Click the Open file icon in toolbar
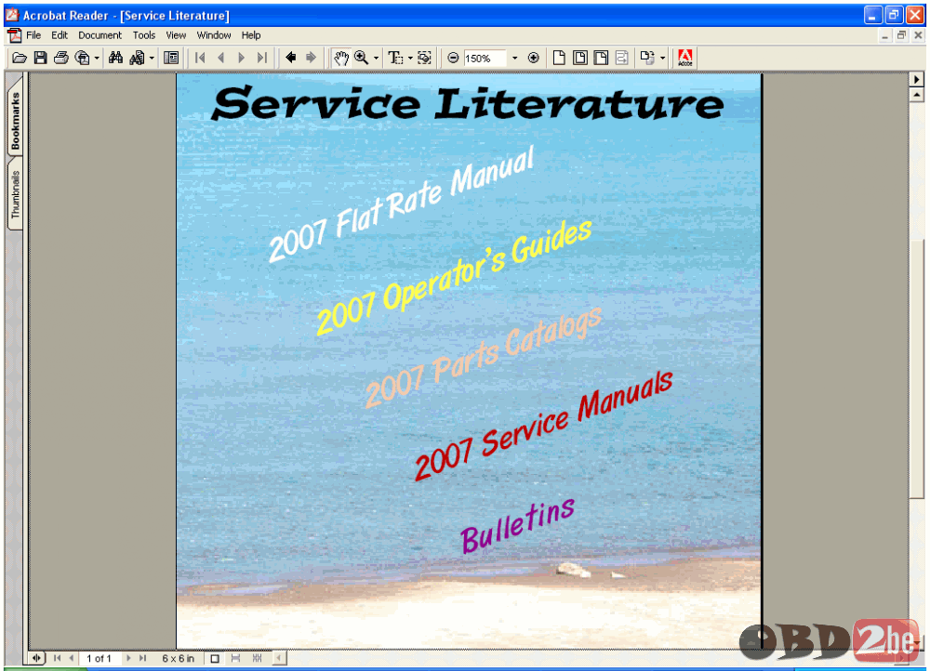The height and width of the screenshot is (671, 930). pyautogui.click(x=20, y=58)
